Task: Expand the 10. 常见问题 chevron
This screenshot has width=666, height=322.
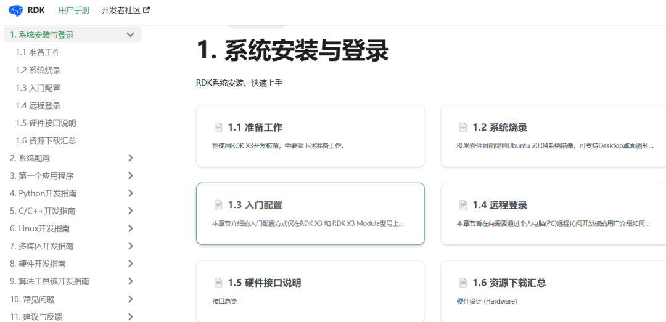Action: point(130,299)
